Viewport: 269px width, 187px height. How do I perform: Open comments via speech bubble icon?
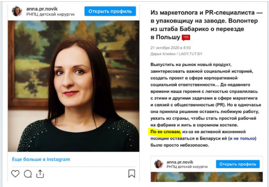28,174
